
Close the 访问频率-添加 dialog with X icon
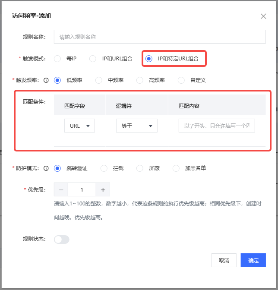263,16
